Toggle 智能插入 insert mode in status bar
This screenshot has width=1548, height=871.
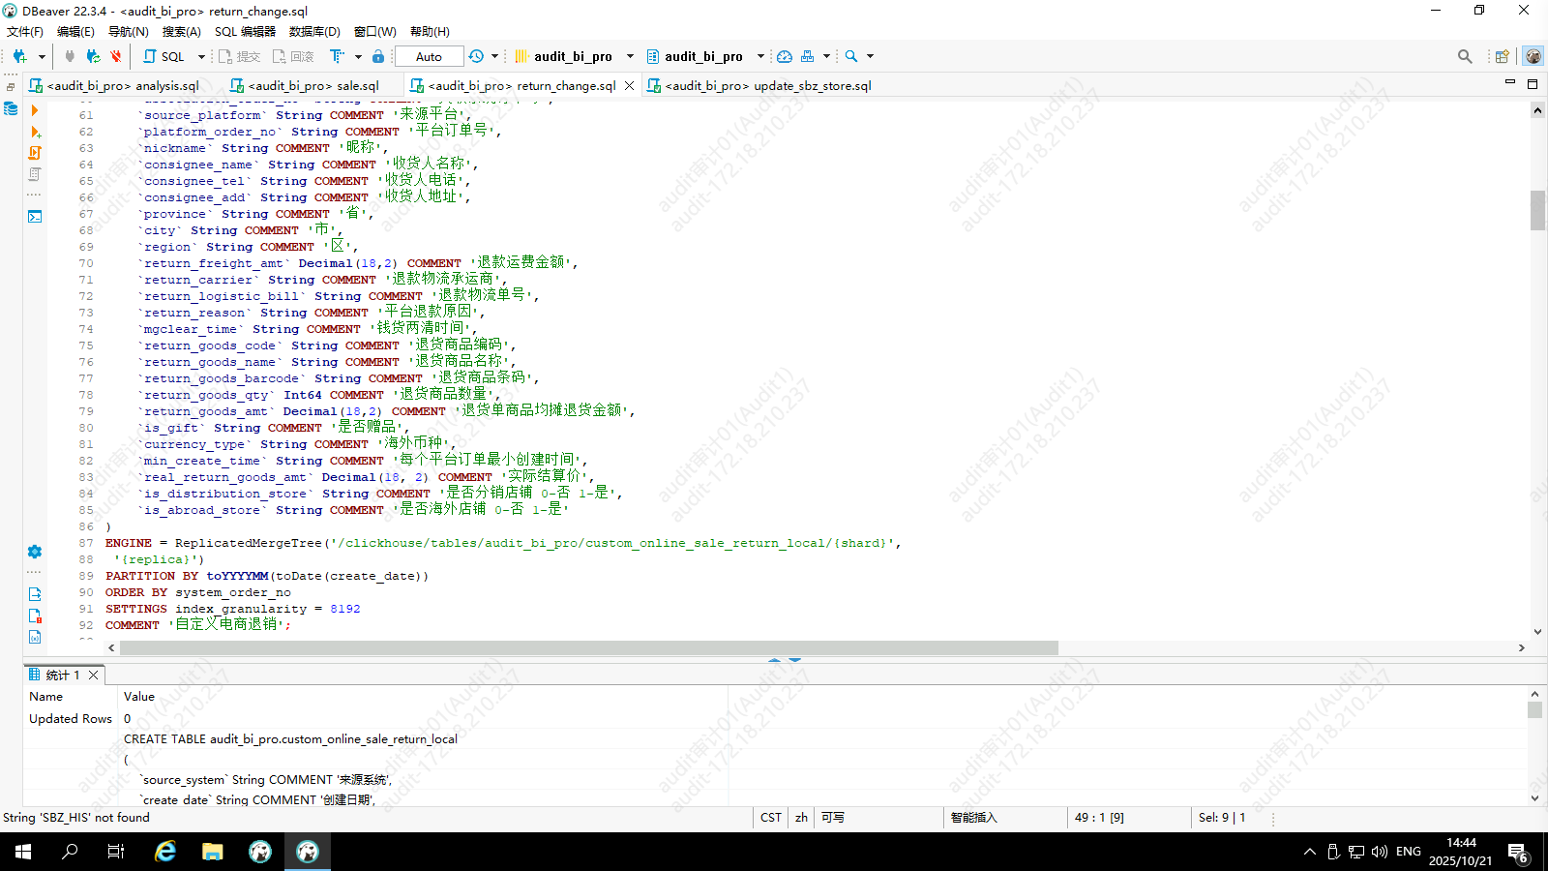click(x=973, y=818)
